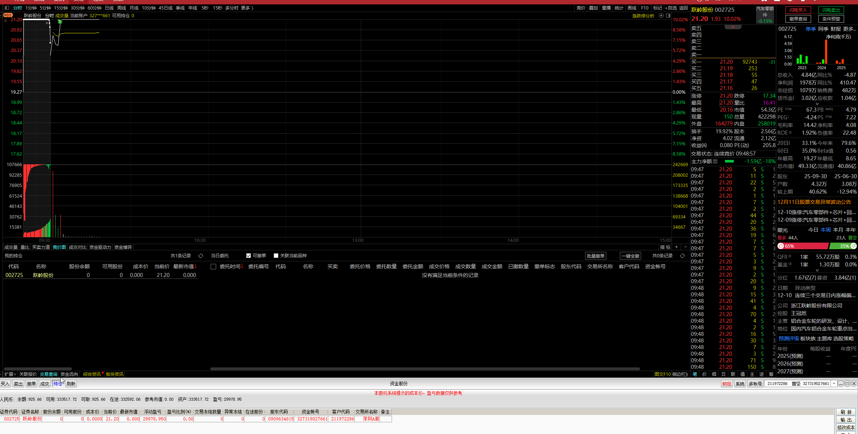Click the refresh icon beside 共1条记录
The image size is (858, 434).
[x=201, y=256]
